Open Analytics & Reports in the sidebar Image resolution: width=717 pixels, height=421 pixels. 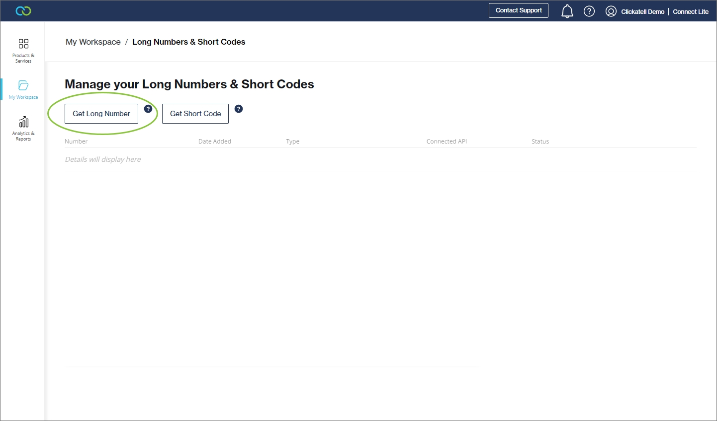[x=23, y=129]
